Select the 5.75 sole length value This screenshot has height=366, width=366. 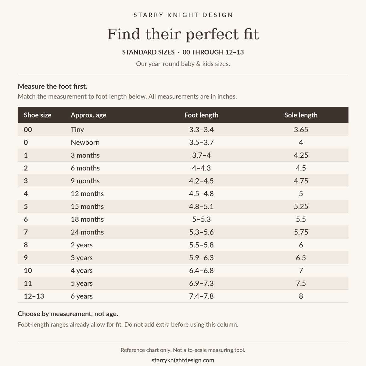301,232
